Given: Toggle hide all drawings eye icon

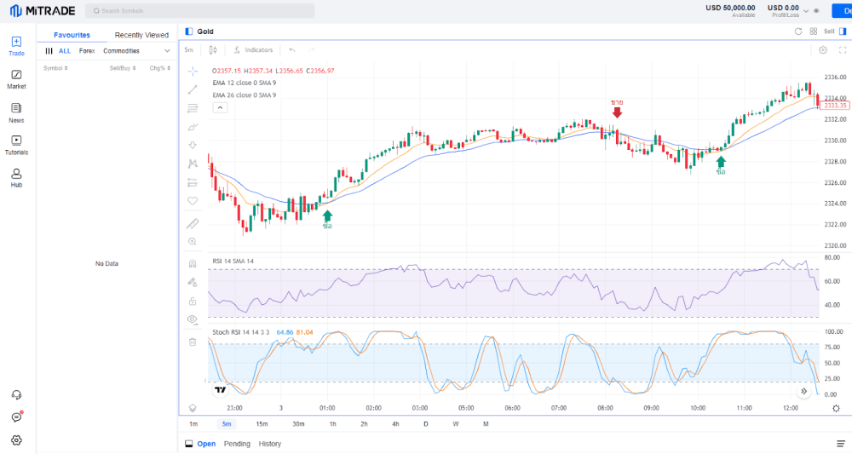Looking at the screenshot, I should pyautogui.click(x=193, y=319).
